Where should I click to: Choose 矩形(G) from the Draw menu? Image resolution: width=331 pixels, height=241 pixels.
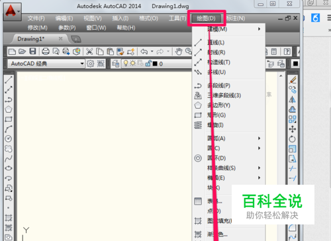[x=229, y=115]
